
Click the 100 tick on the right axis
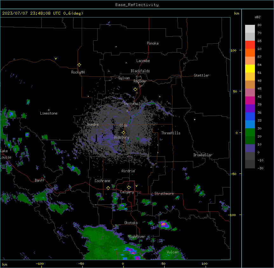[233, 50]
